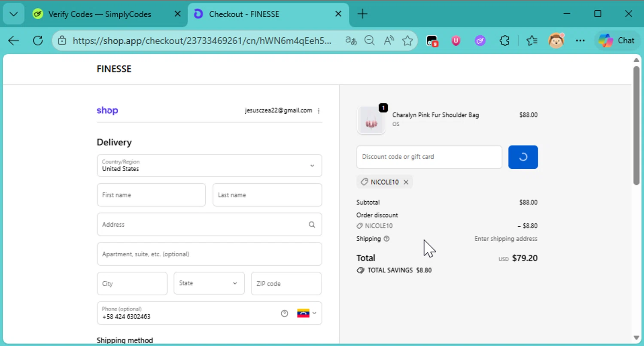
Task: Click the ZIP code field
Action: pyautogui.click(x=286, y=284)
